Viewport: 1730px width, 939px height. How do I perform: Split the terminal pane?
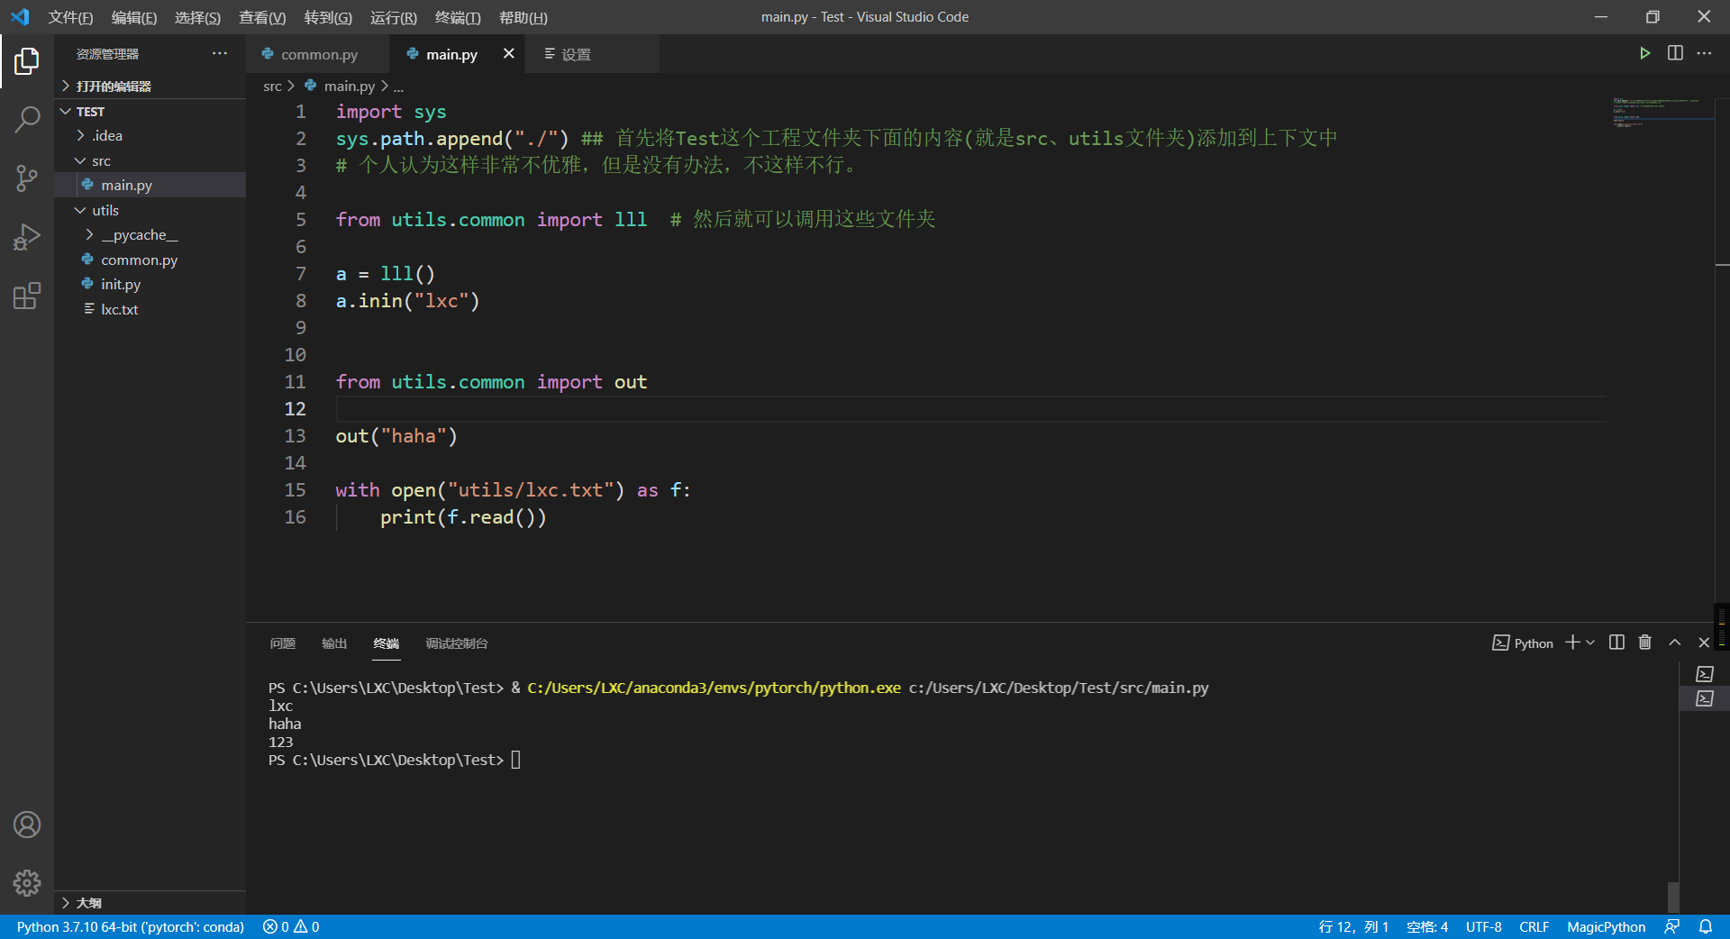1616,643
